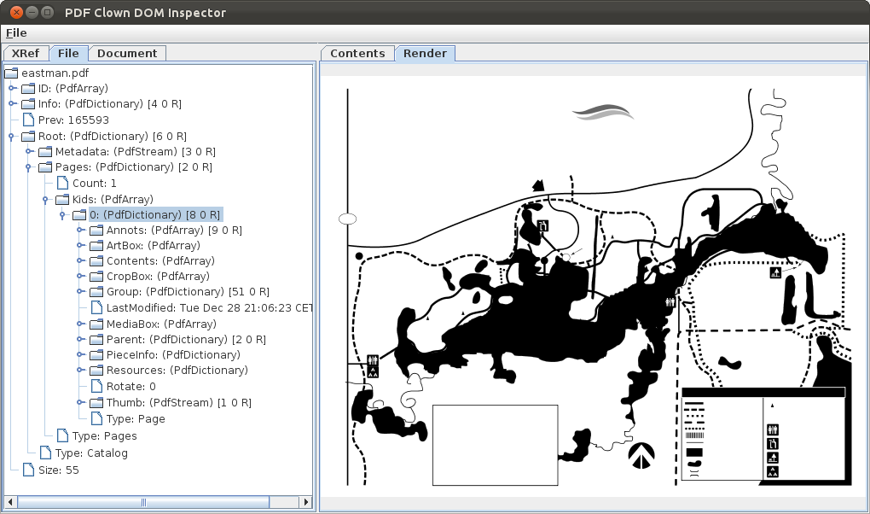Click the file icon beside Type: Catalog
This screenshot has height=514, width=870.
coord(45,453)
